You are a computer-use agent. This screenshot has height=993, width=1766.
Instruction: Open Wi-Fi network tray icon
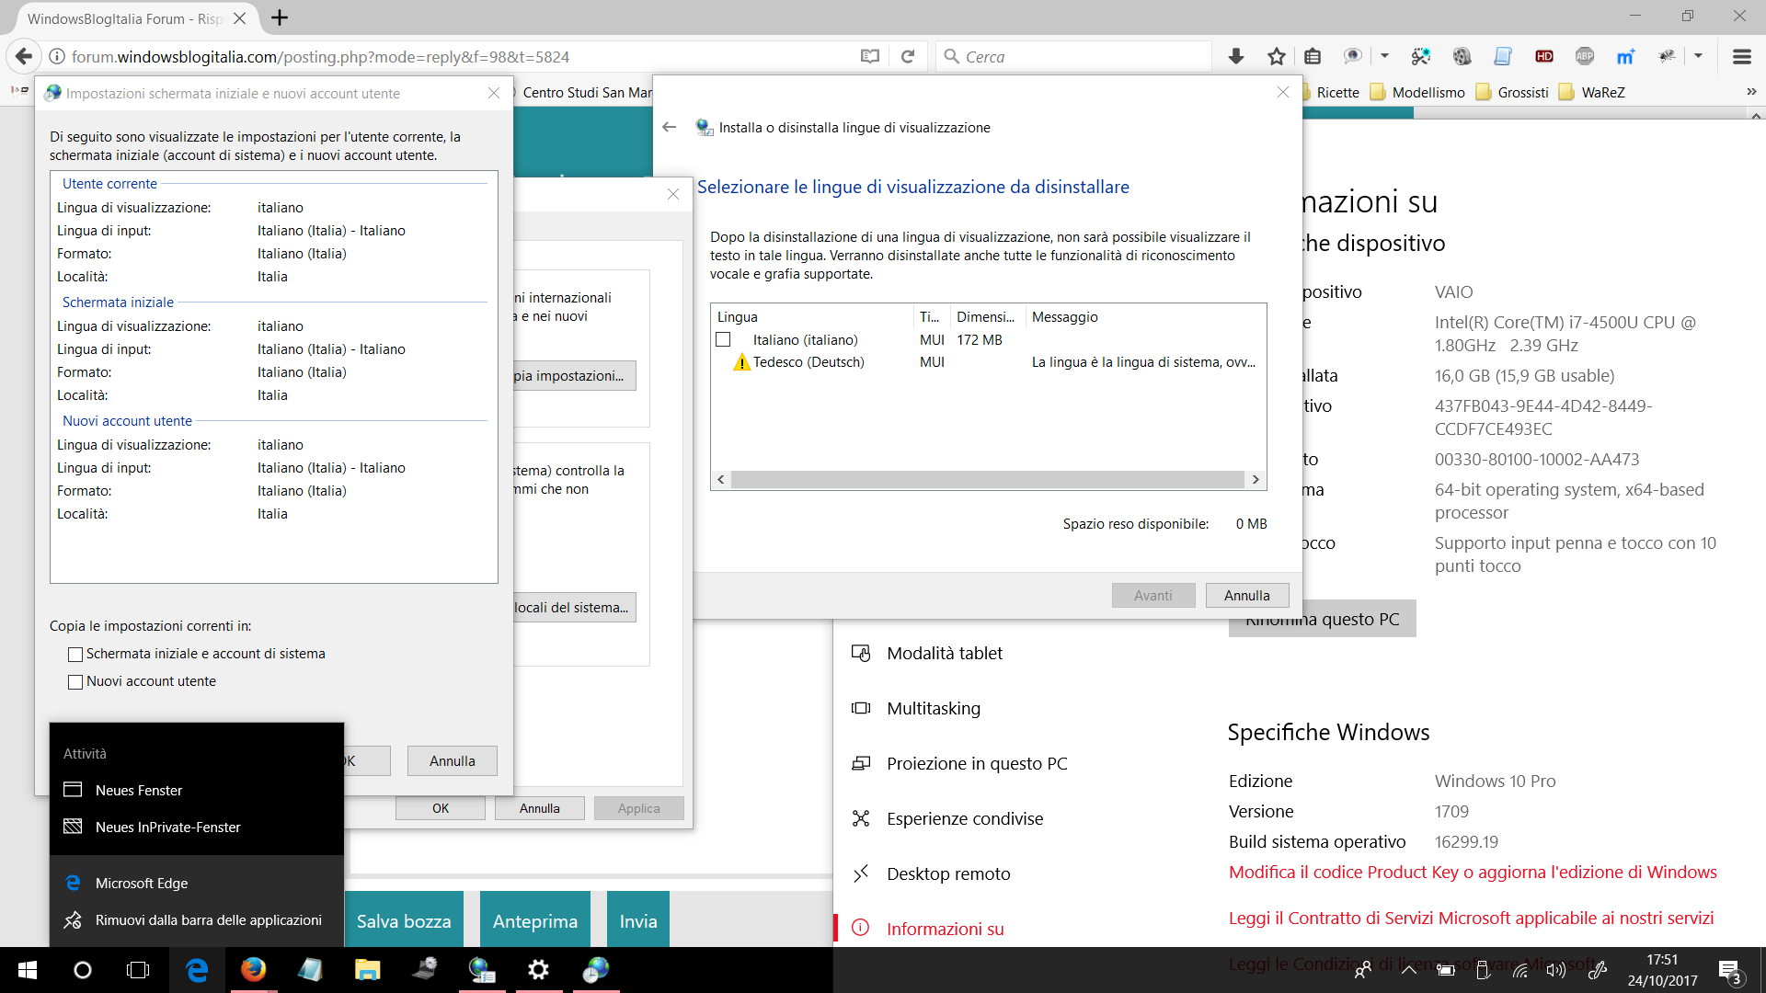(x=1519, y=970)
